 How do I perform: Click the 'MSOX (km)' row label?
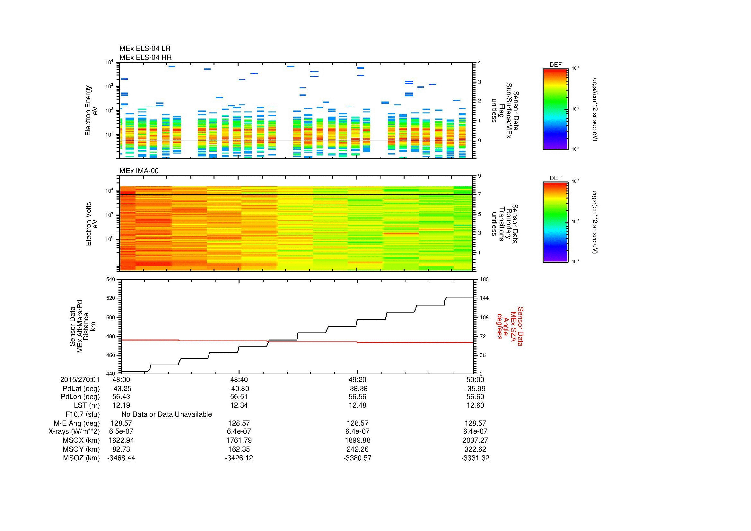click(81, 440)
